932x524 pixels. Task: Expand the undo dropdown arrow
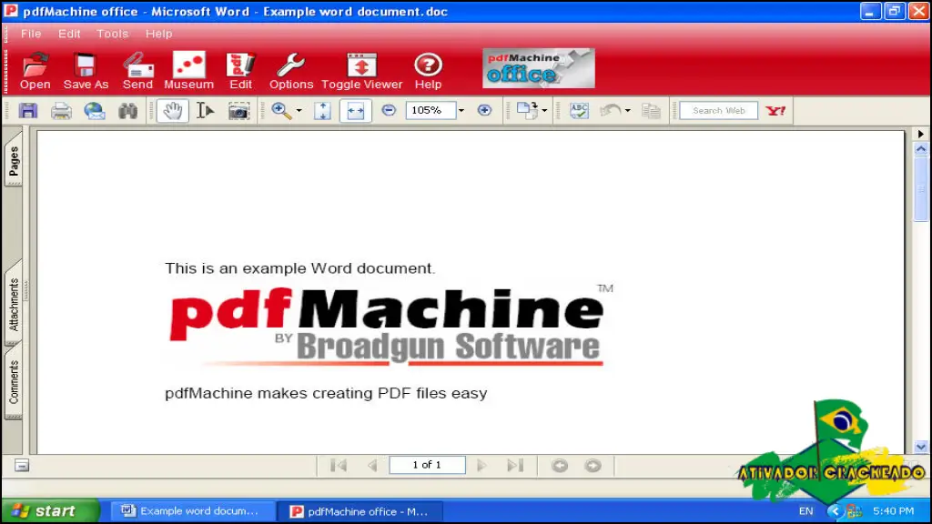pyautogui.click(x=628, y=110)
